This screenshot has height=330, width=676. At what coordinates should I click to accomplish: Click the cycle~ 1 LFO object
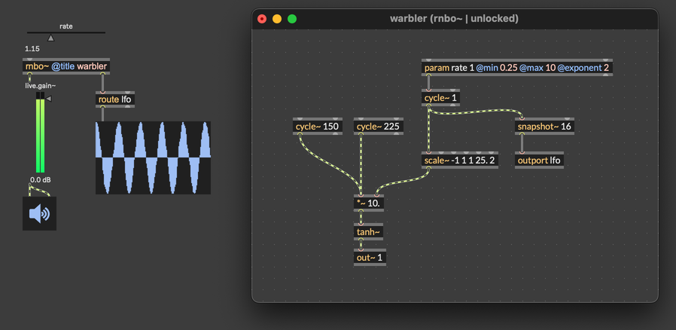pyautogui.click(x=440, y=98)
